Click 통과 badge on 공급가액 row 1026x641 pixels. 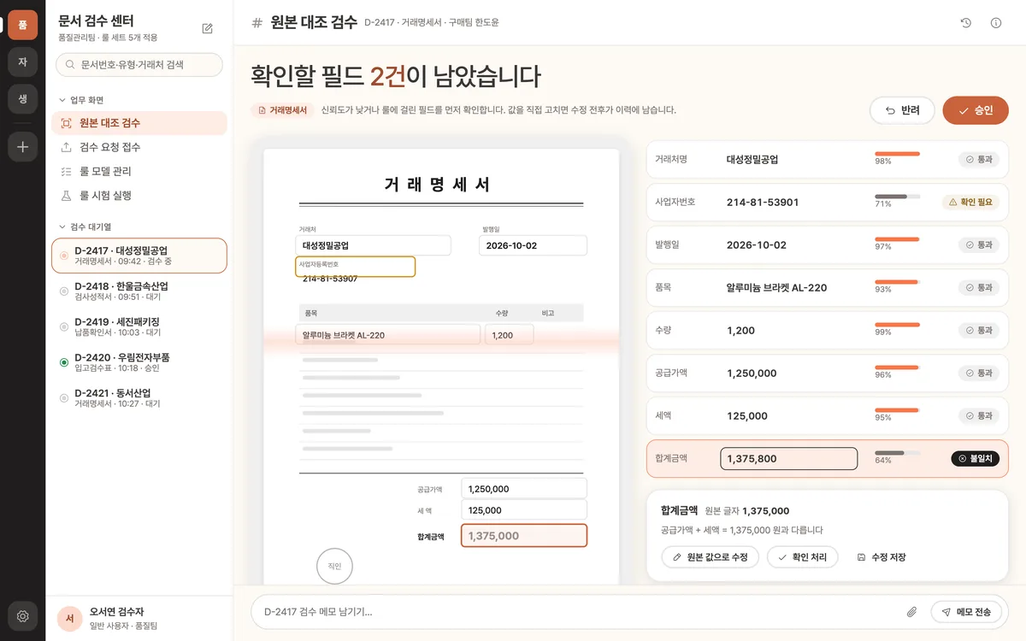click(979, 373)
